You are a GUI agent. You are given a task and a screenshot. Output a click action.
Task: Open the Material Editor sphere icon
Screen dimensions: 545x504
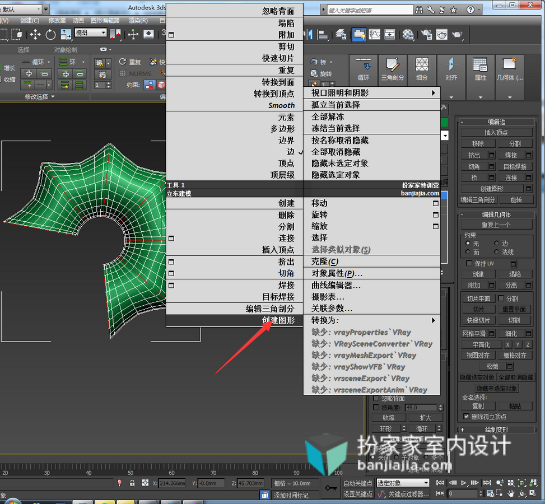pyautogui.click(x=408, y=34)
